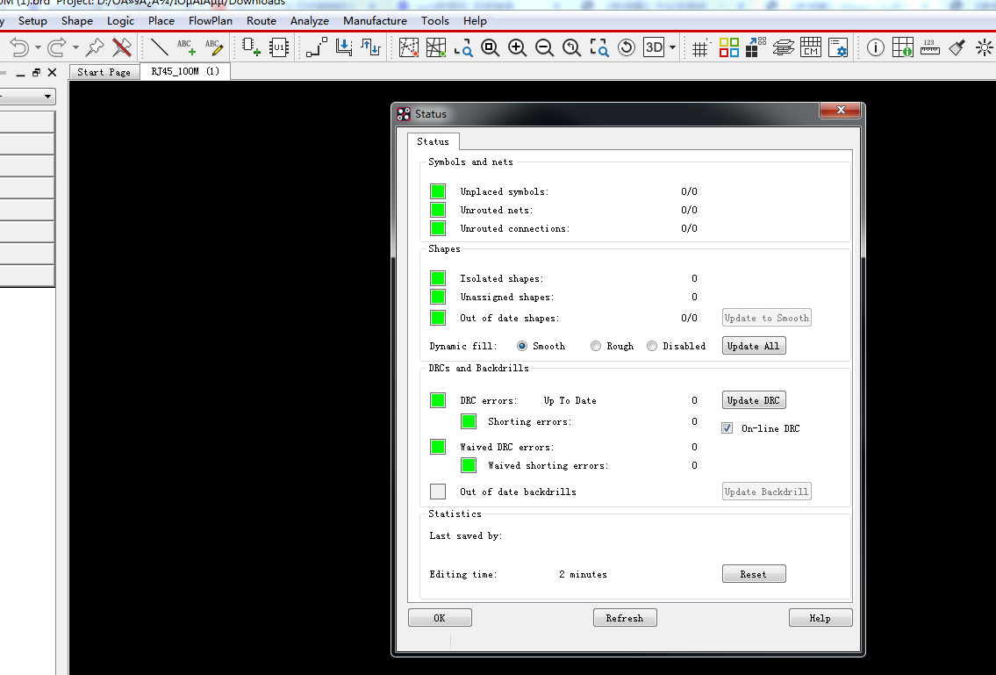Screen dimensions: 996x675
Task: Open the Route menu
Action: click(262, 21)
